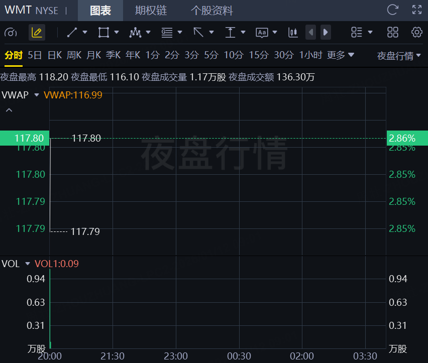Select the rectangle shape tool
428x363 pixels.
coord(103,33)
